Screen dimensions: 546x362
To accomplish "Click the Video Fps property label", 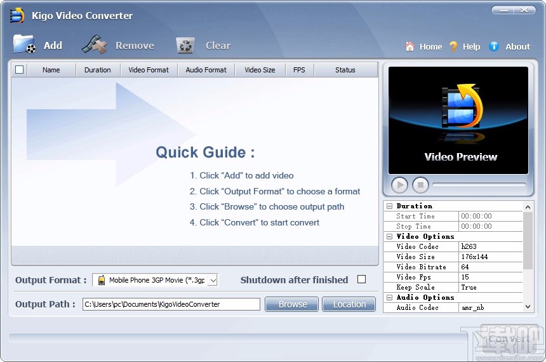I will (414, 277).
